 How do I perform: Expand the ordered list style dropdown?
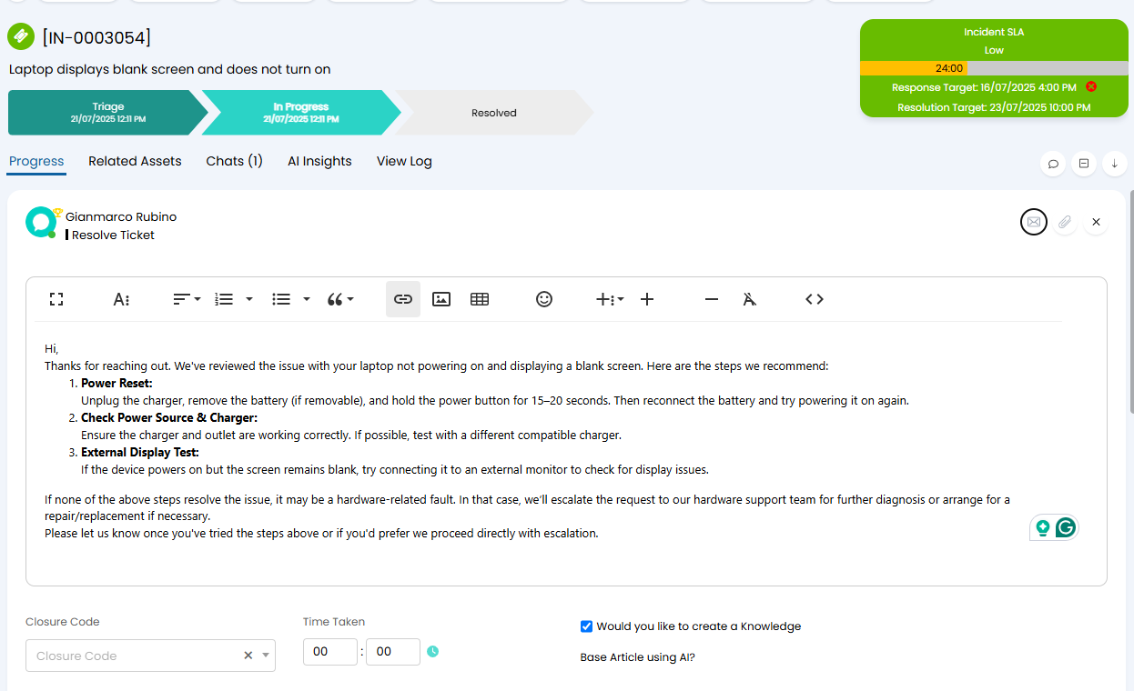pyautogui.click(x=249, y=299)
